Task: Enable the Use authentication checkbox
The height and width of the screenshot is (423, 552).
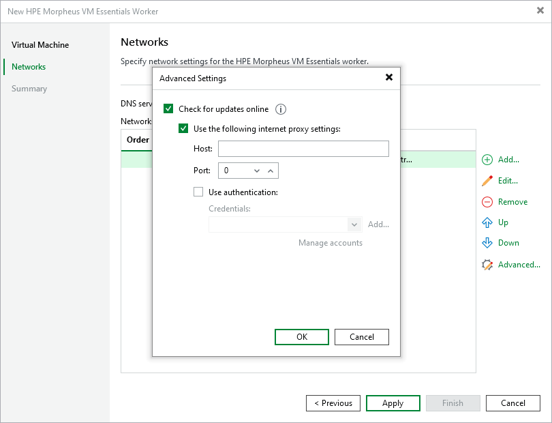Action: coord(198,192)
